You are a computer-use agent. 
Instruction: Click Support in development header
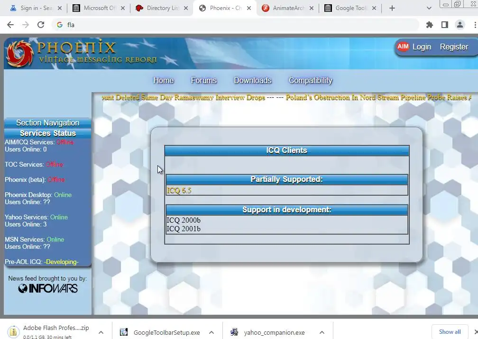pos(286,210)
